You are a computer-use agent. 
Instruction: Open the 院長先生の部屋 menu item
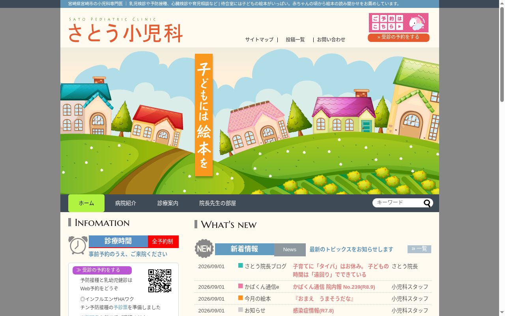(x=218, y=203)
